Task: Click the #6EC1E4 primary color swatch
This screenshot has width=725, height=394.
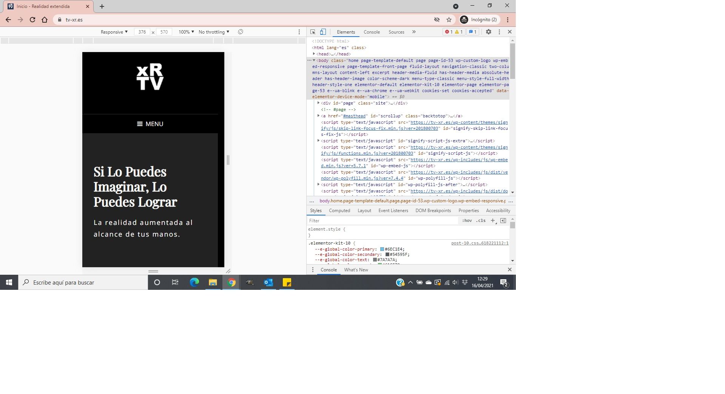Action: [382, 249]
